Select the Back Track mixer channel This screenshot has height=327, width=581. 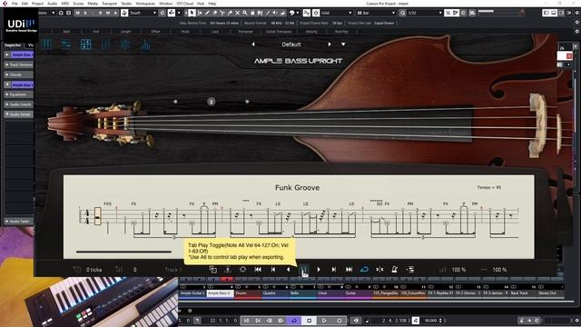click(525, 293)
